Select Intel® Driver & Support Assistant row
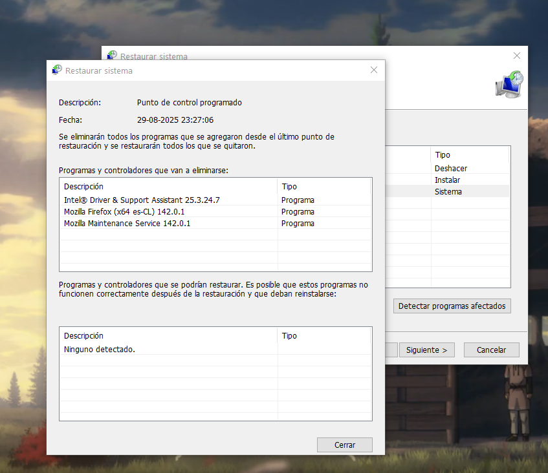 pos(215,200)
